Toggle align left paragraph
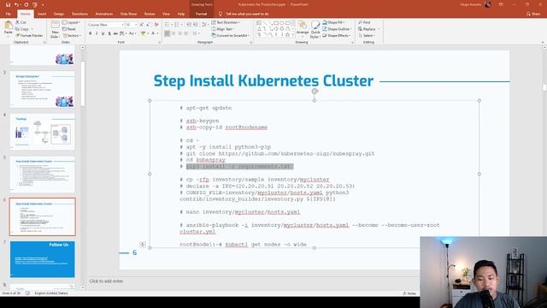This screenshot has height=308, width=547. click(168, 33)
